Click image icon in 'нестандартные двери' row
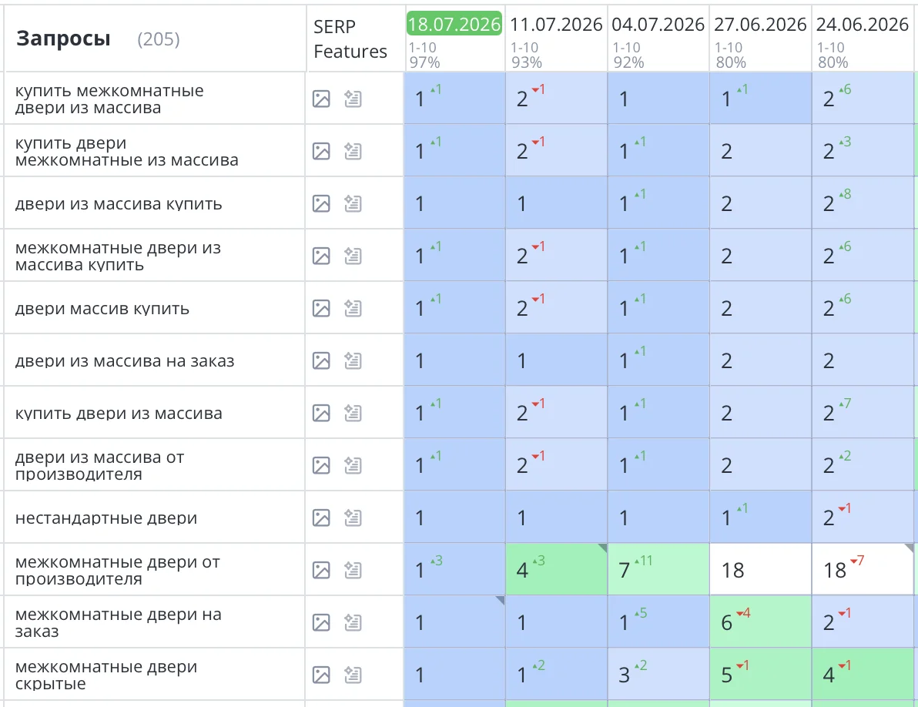918x707 pixels. pyautogui.click(x=321, y=518)
